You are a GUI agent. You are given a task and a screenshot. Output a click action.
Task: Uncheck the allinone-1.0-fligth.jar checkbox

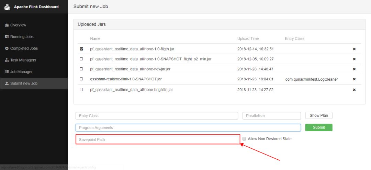coord(81,49)
